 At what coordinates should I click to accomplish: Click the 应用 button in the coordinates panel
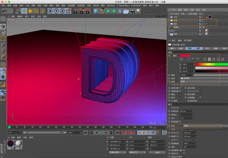pos(158,152)
